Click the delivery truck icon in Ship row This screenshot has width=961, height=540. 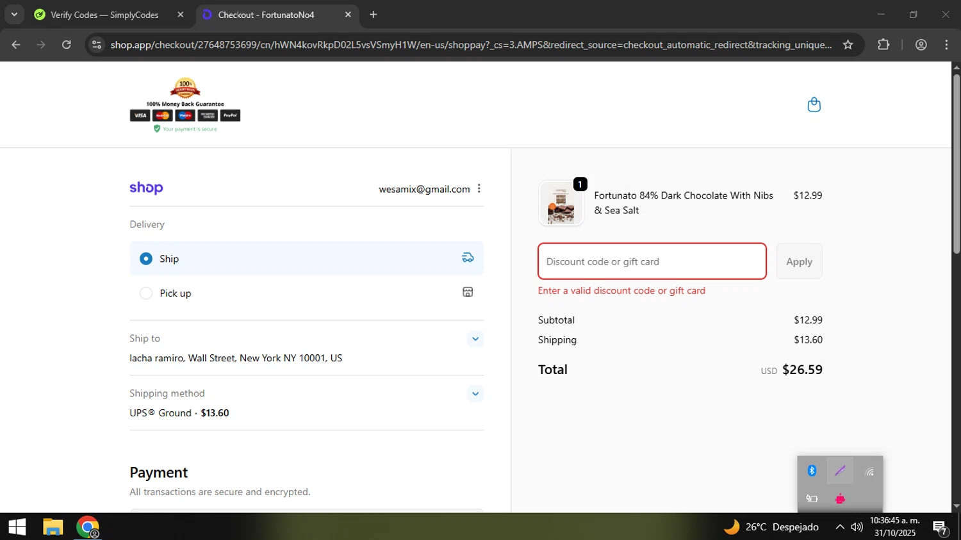pyautogui.click(x=468, y=258)
